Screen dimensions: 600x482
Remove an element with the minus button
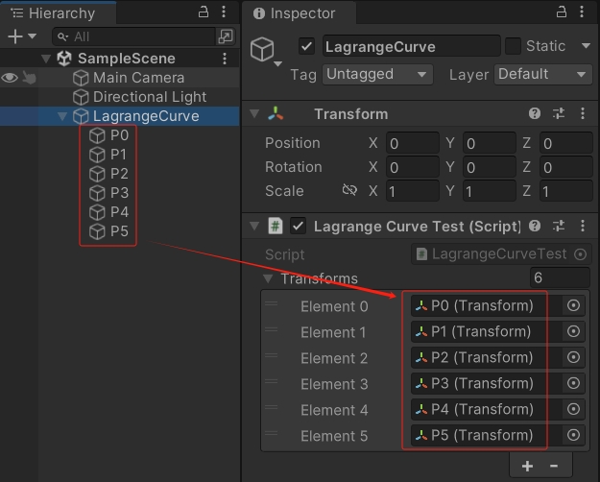553,466
